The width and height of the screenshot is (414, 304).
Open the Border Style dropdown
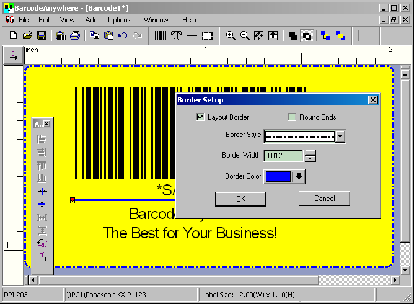(340, 136)
